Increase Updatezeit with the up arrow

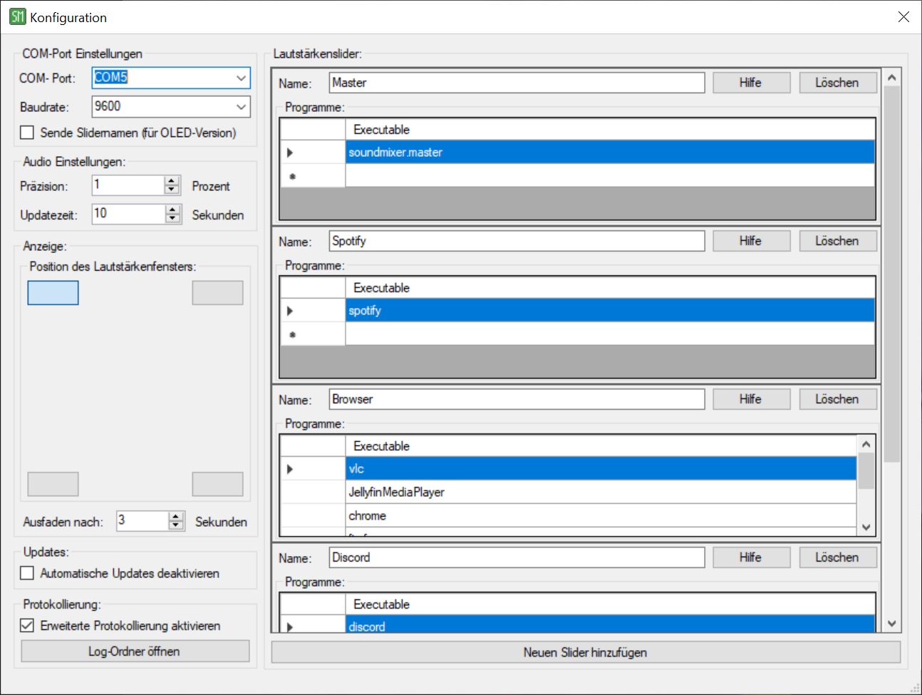coord(173,210)
